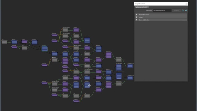Expand the Node Behavior section
This screenshot has height=111, width=197.
pos(137,14)
